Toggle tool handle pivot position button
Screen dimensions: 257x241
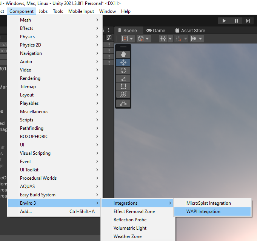pos(125,39)
